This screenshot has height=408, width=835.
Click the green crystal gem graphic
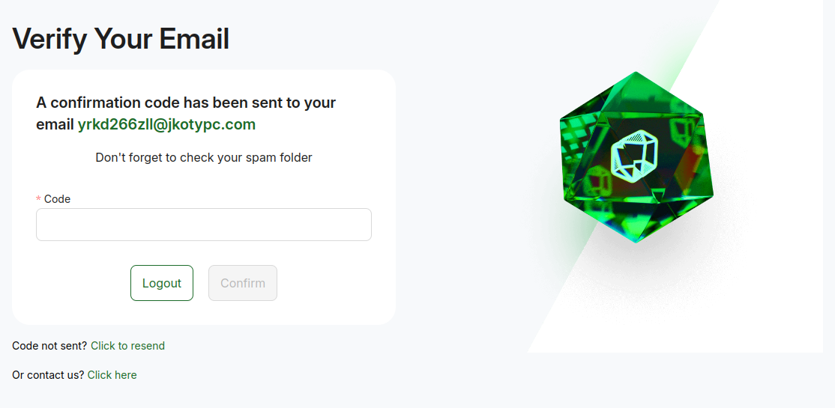[636, 157]
